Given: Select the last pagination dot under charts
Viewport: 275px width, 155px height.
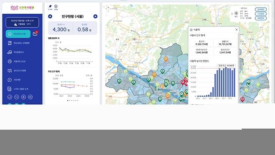Looking at the screenshot, I should point(78,101).
